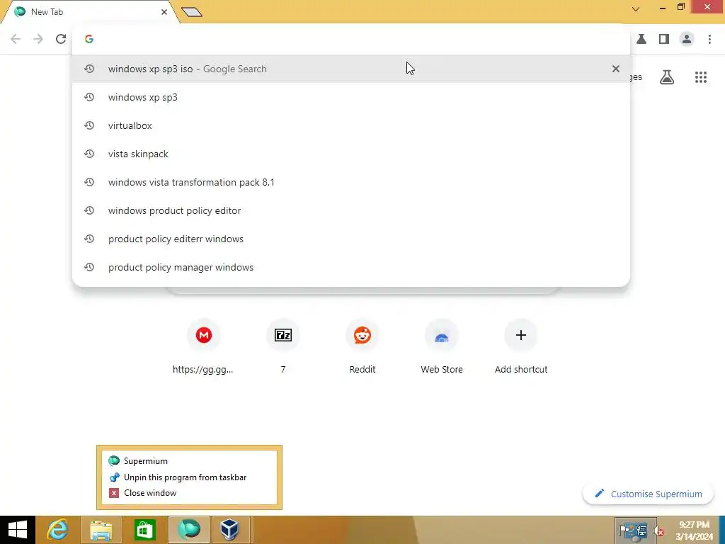
Task: Toggle the side panel icon
Action: [x=664, y=40]
